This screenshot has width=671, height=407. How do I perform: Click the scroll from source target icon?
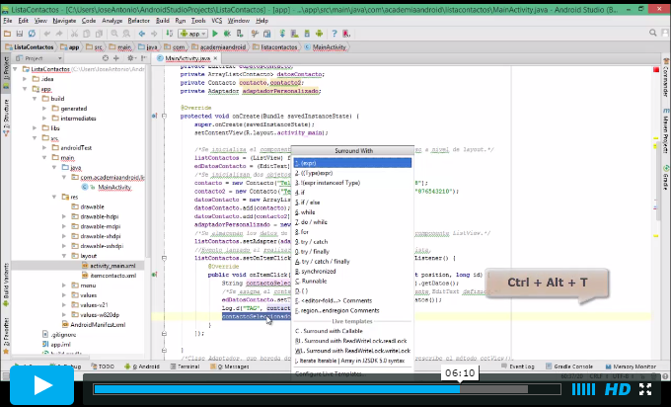pyautogui.click(x=106, y=58)
